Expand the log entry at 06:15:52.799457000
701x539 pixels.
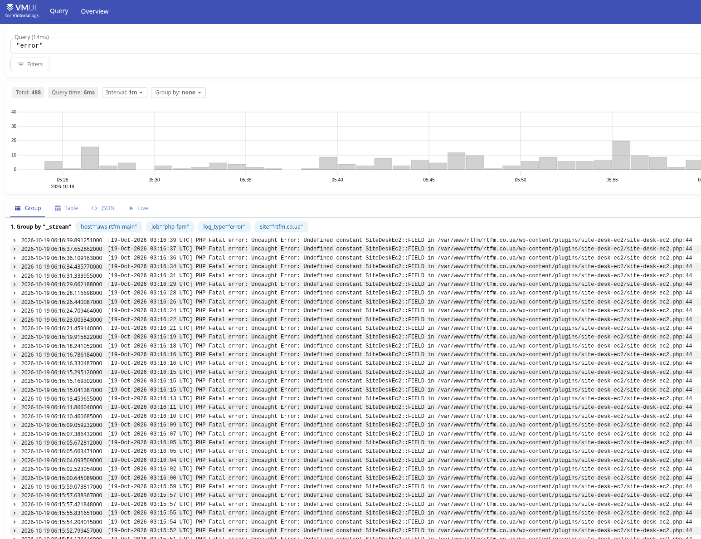(15, 531)
